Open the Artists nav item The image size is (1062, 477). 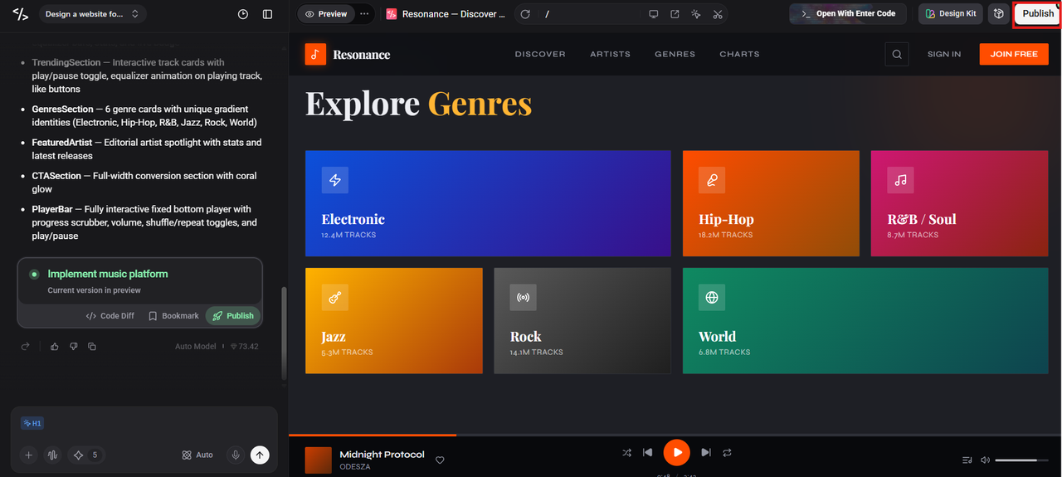(x=610, y=54)
